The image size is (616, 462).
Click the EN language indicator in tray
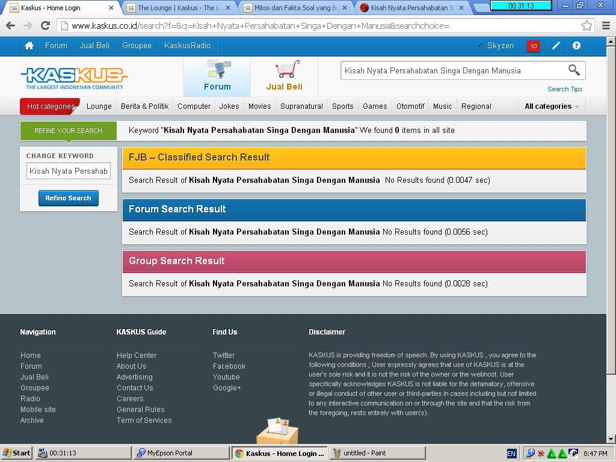click(x=511, y=454)
